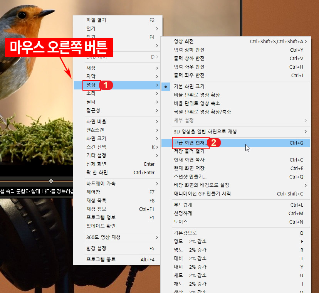Expand the 화면 비율 (Aspect Ratio) submenu

pyautogui.click(x=94, y=121)
